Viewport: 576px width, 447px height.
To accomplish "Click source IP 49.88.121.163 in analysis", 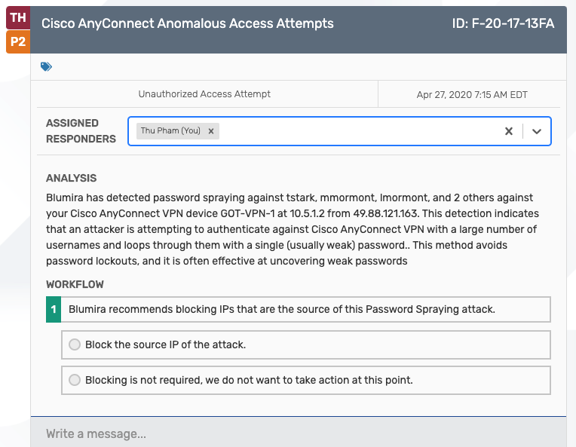I will (x=385, y=213).
